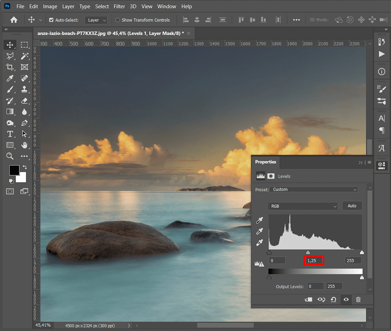Toggle Levels layer visibility eye

pyautogui.click(x=346, y=300)
